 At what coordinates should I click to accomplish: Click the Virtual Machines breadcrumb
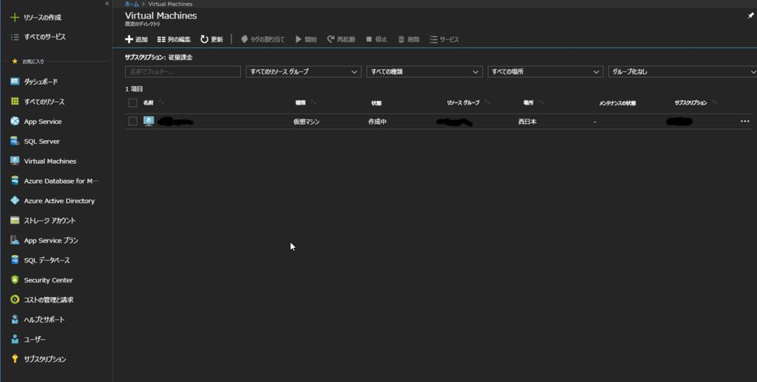point(170,4)
